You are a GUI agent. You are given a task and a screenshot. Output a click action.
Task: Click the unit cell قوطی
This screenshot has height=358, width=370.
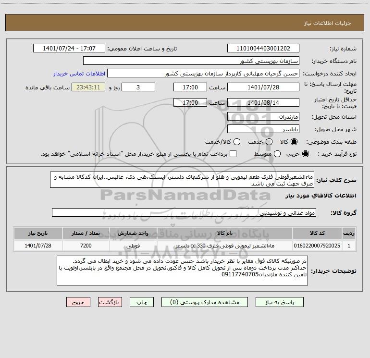133,246
